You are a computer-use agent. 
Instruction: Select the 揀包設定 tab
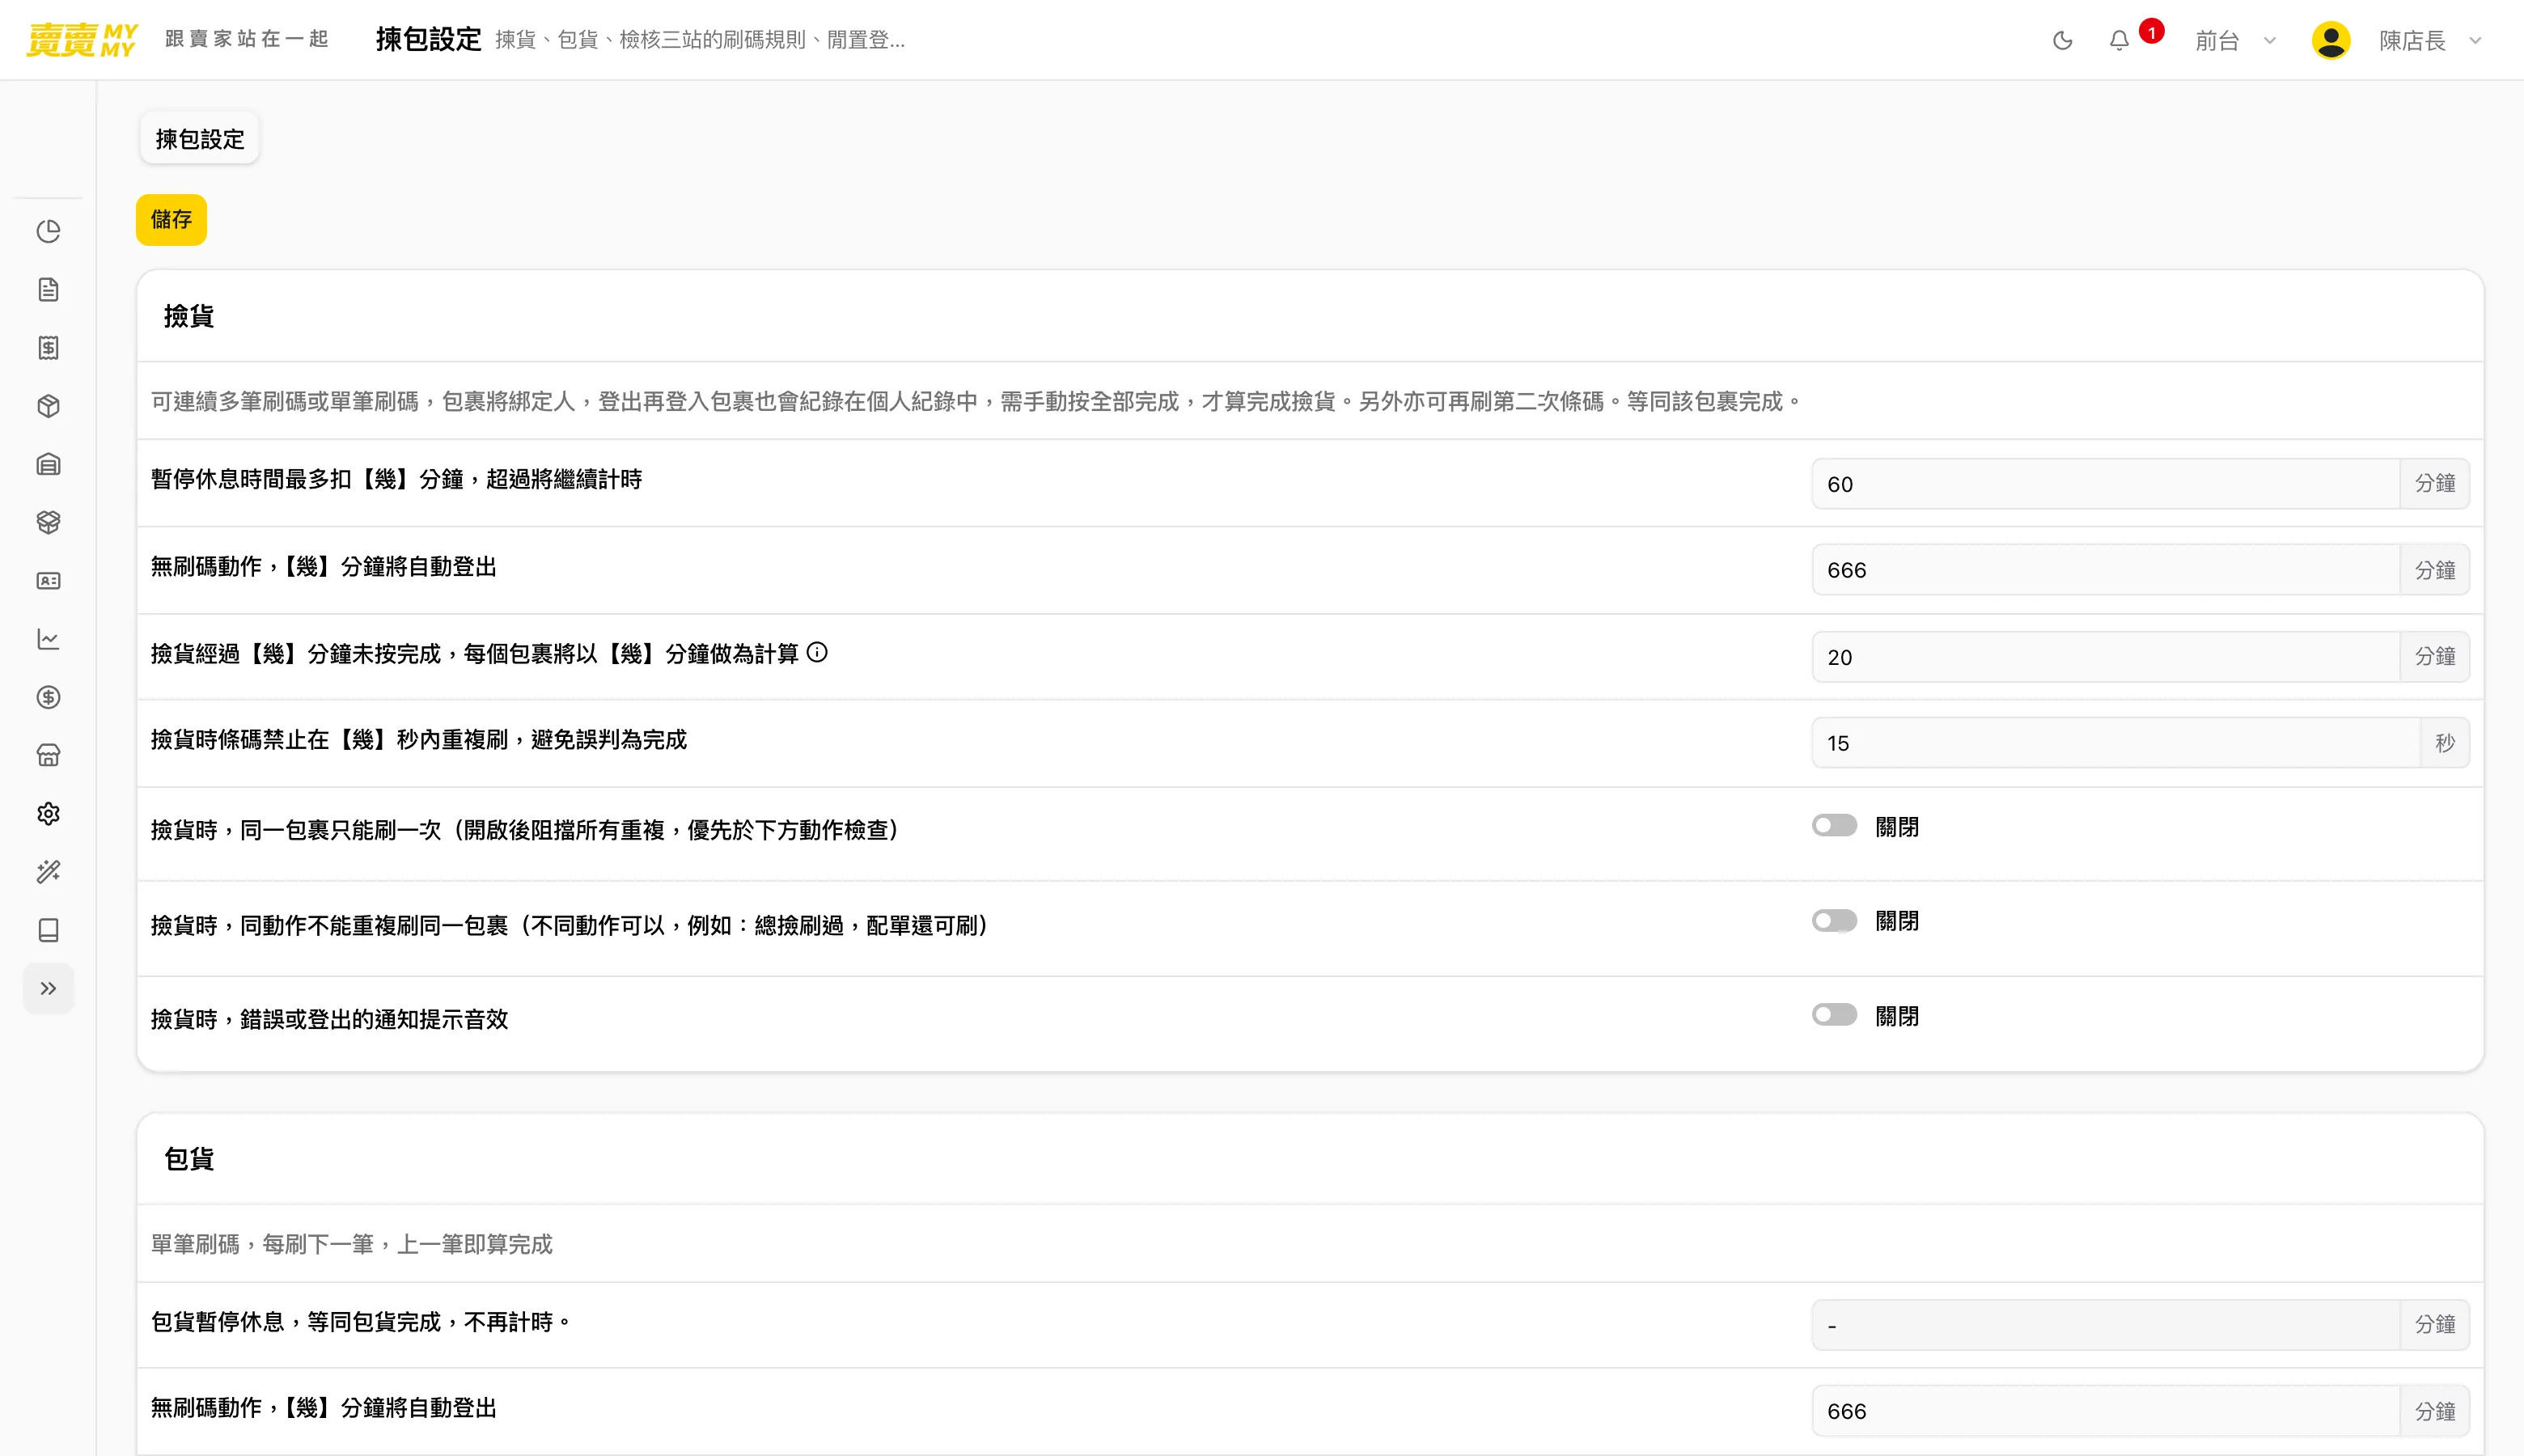click(x=200, y=139)
